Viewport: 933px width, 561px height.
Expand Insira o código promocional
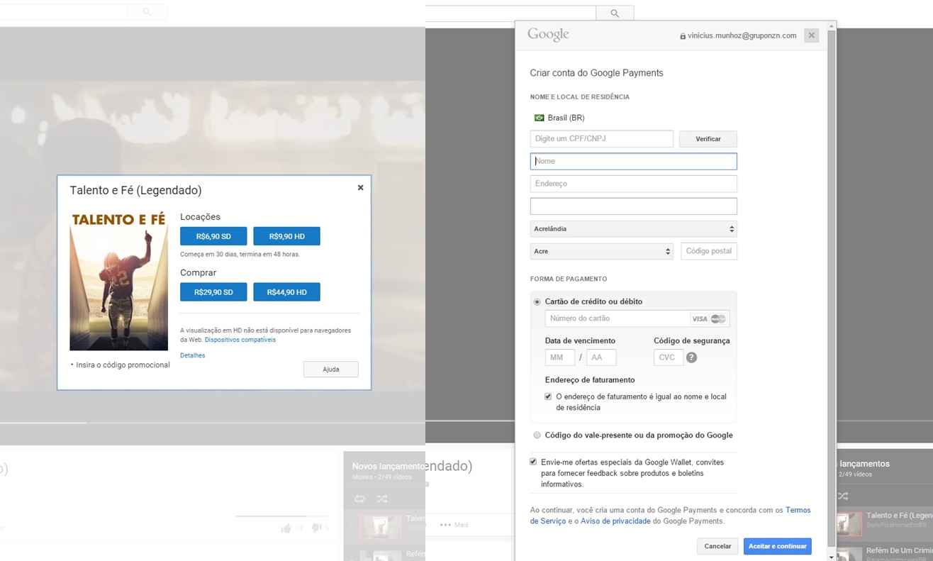tap(120, 365)
